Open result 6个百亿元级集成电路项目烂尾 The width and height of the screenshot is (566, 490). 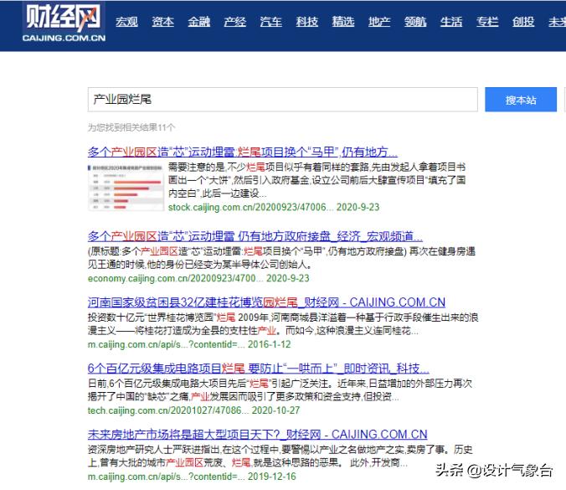[258, 369]
